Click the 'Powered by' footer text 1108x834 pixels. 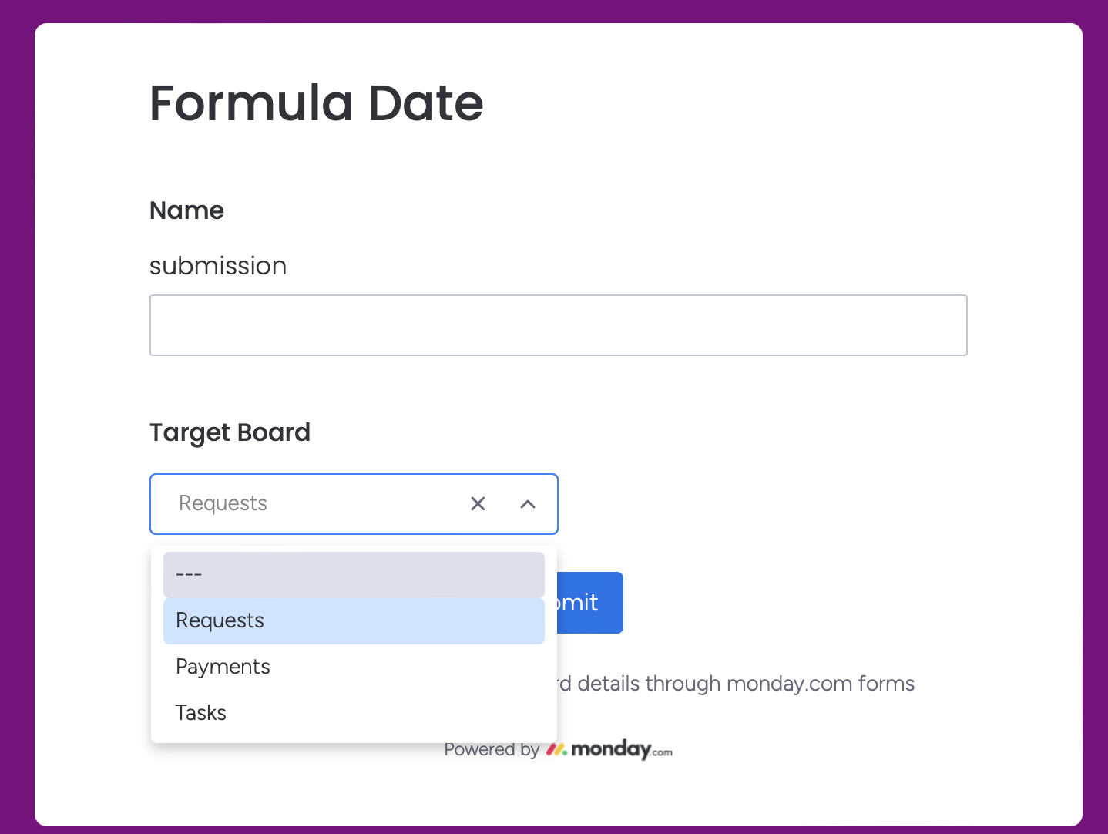[x=492, y=750]
